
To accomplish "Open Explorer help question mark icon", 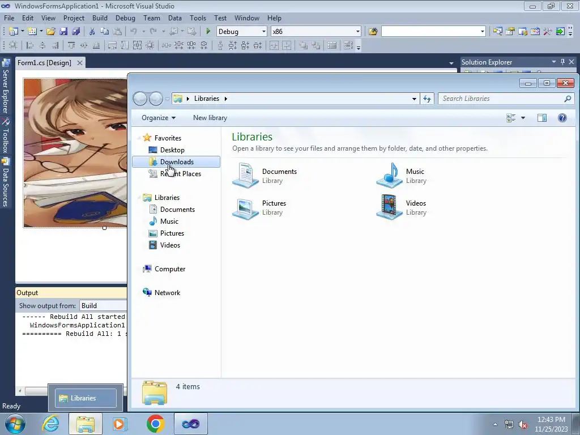I will (562, 118).
